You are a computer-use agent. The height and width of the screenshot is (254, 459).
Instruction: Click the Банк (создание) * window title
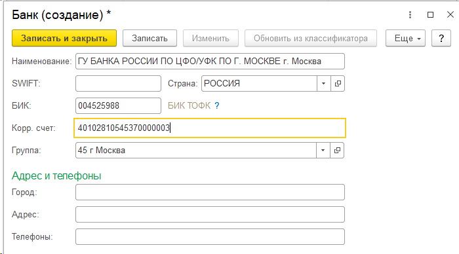tap(62, 14)
